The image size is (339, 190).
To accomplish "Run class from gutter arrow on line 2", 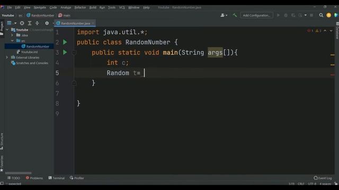I will [x=65, y=42].
